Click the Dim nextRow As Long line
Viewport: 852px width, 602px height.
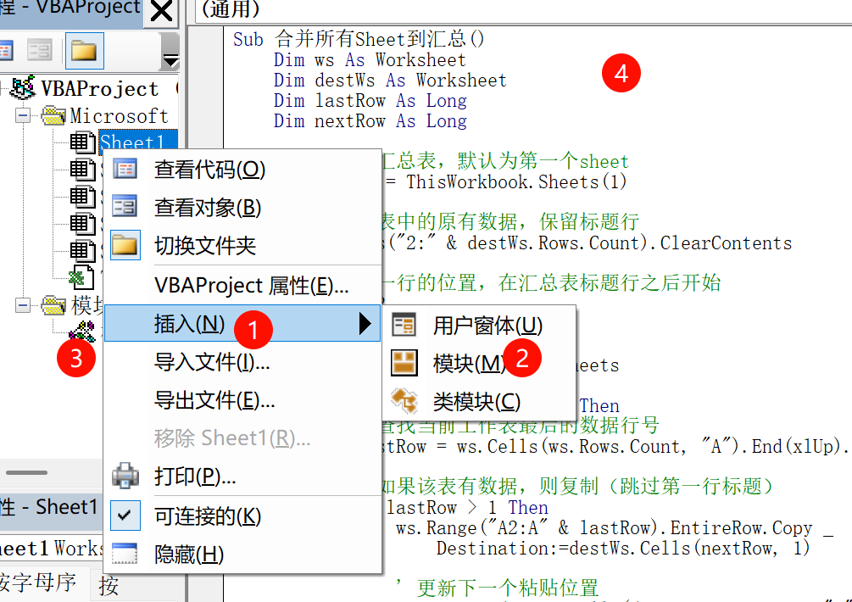(370, 121)
